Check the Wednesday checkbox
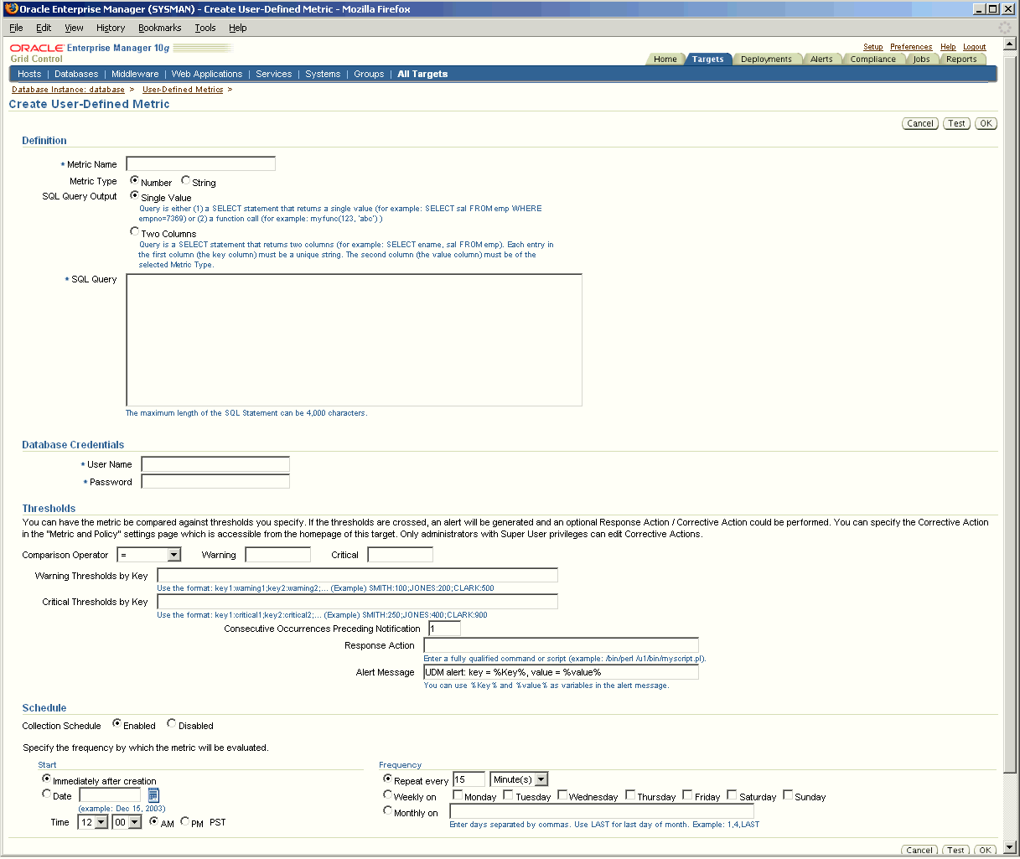Image resolution: width=1020 pixels, height=859 pixels. 562,795
